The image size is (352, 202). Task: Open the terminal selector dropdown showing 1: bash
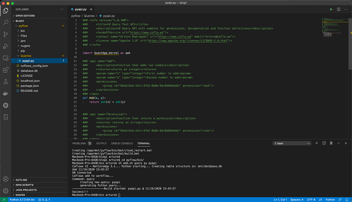pyautogui.click(x=292, y=143)
